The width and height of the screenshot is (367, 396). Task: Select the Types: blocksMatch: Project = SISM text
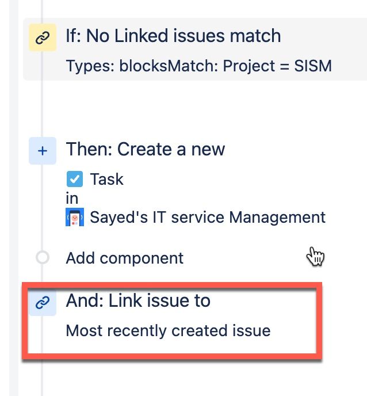198,66
